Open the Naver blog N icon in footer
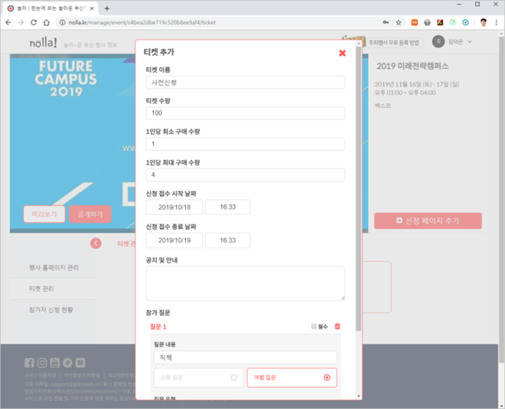The width and height of the screenshot is (505, 409). [80, 363]
